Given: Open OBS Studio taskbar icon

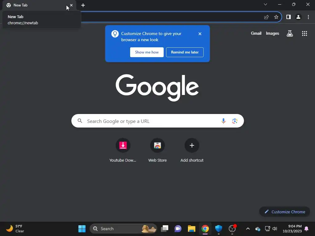Looking at the screenshot, I should tap(233, 229).
